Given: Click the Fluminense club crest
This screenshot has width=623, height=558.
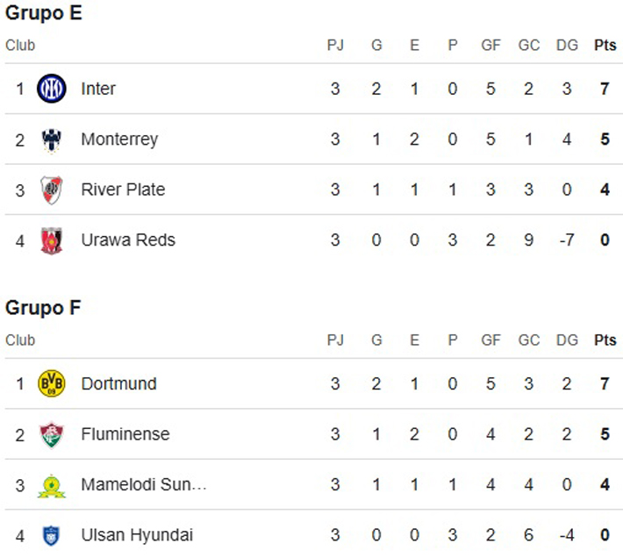Looking at the screenshot, I should point(52,434).
